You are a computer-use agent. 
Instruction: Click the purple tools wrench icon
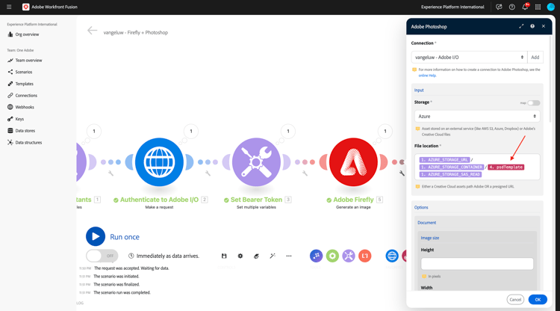click(x=349, y=256)
